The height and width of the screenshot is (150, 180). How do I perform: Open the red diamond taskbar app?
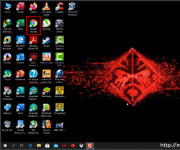[73, 146]
